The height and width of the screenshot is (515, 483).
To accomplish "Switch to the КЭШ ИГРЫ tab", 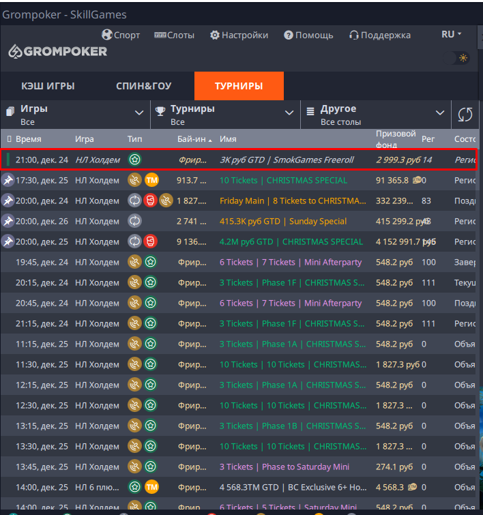I will tap(48, 86).
